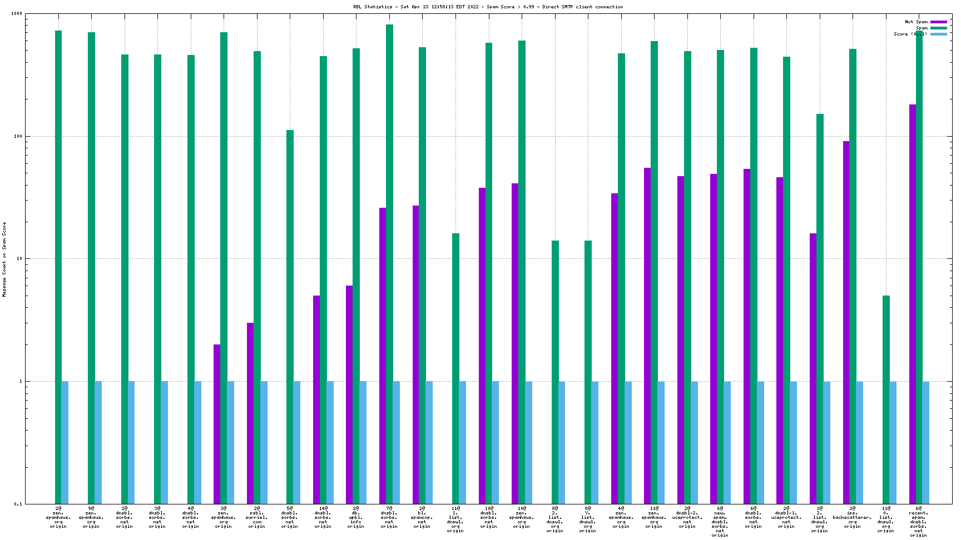Click the recent.spam.dnsbl.sorbs.net axis label

click(x=918, y=522)
